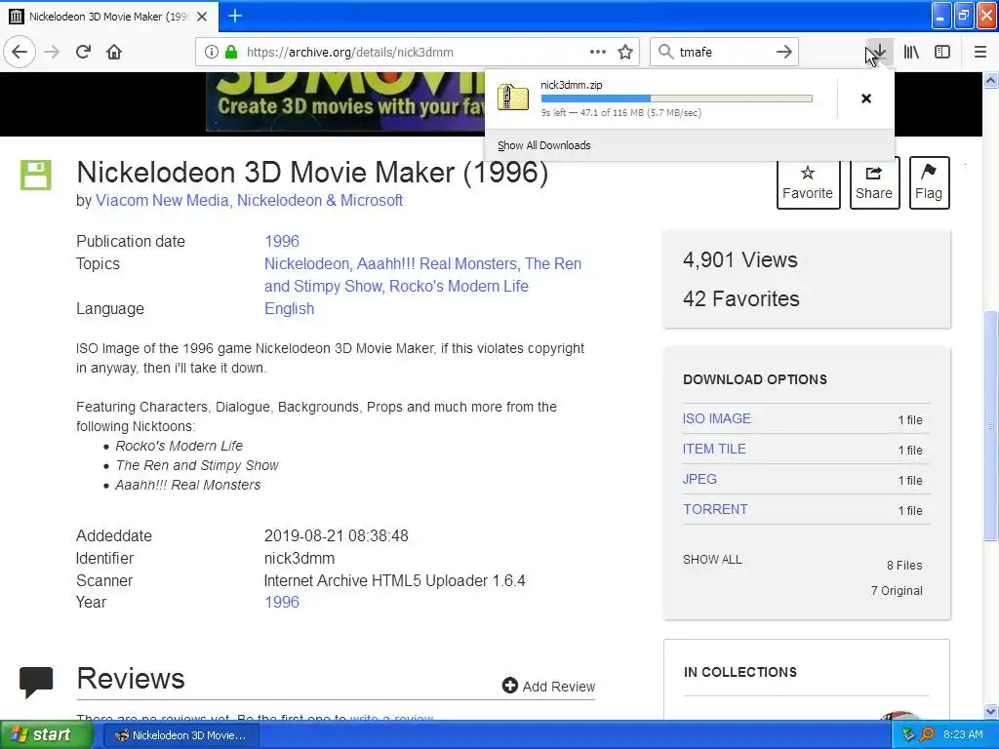Click the 8 Files text

(904, 565)
